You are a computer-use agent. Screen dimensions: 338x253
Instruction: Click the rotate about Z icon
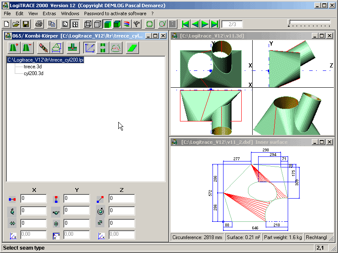[x=101, y=211]
